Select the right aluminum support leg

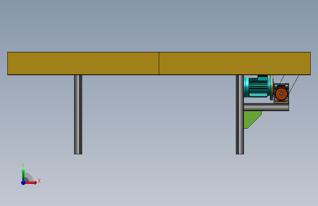tap(240, 115)
